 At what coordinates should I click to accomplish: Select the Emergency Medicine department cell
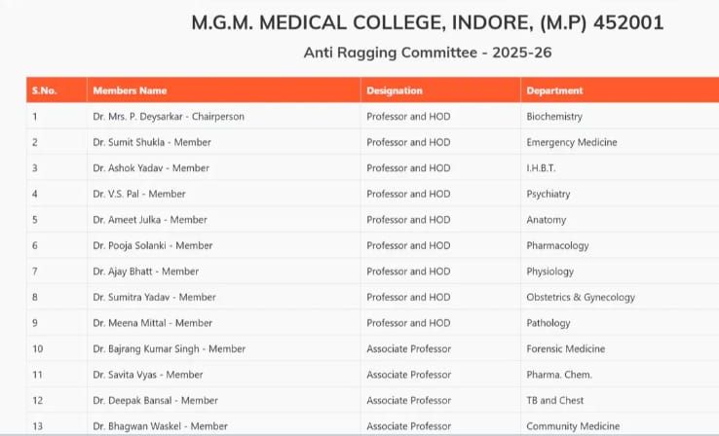(572, 142)
